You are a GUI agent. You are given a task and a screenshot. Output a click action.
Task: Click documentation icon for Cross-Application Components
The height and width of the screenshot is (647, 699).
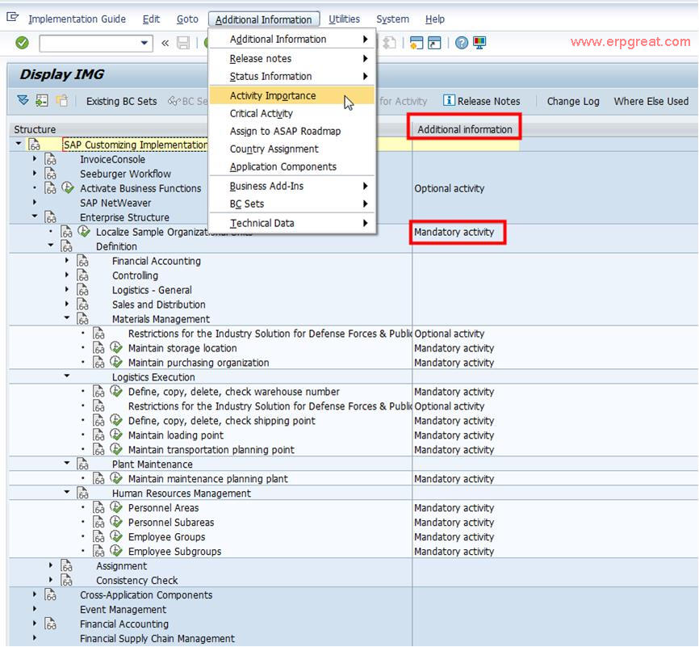click(50, 594)
